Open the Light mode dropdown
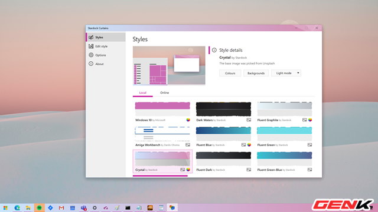378x212 pixels. click(286, 73)
